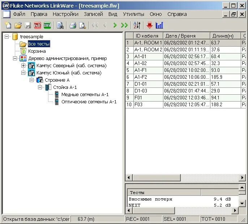Viewport: 248px width, 224px height.
Task: Click the treesample database cylinder icon
Action: pyautogui.click(x=15, y=36)
